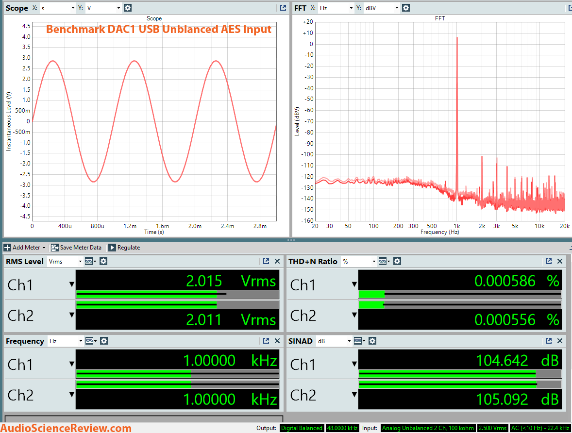Pop out the THD+N Ratio meter
Screen dimensions: 572x433
(x=549, y=261)
